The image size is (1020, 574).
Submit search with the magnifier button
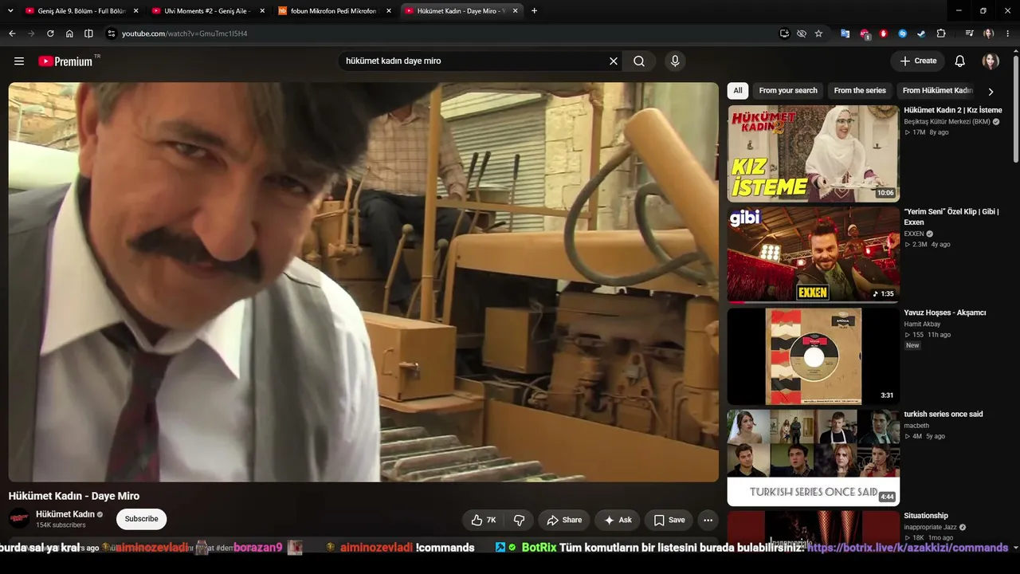(639, 61)
